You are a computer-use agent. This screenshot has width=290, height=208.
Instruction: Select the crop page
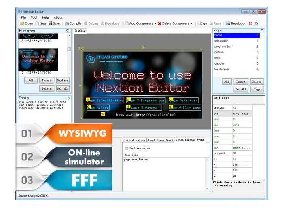pos(237,58)
